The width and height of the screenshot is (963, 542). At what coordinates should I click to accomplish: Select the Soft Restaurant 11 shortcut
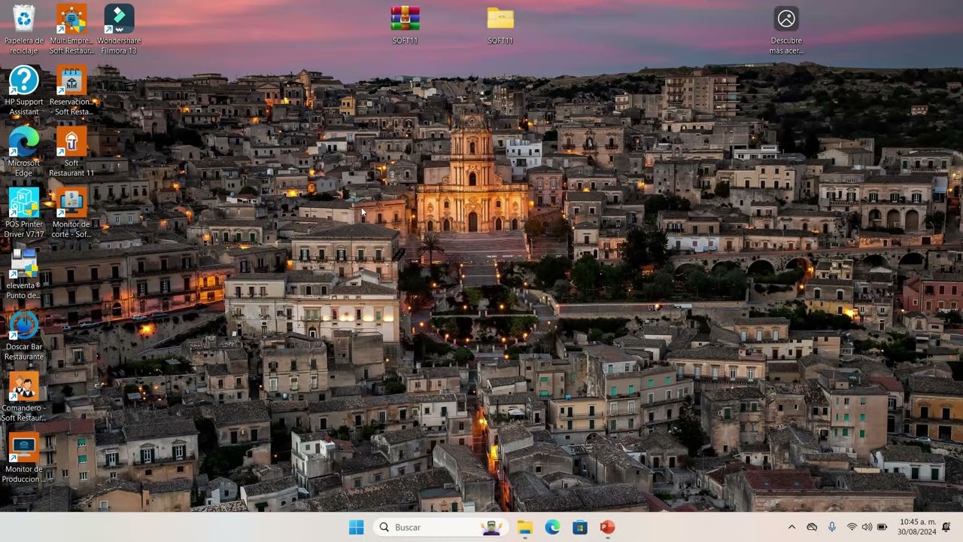click(71, 151)
